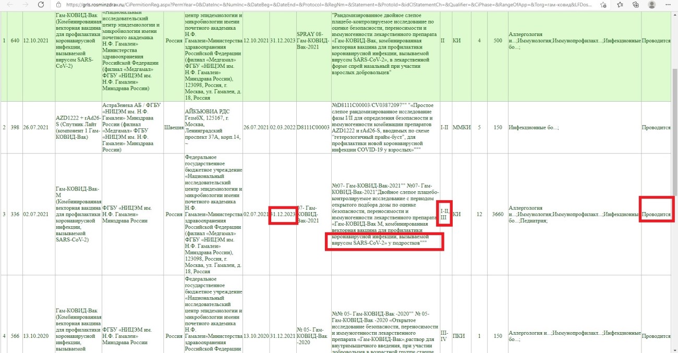Viewport: 678px width, 353px height.
Task: Click Россия in the Гам-КОВИД-Вак-М row
Action: [x=173, y=214]
